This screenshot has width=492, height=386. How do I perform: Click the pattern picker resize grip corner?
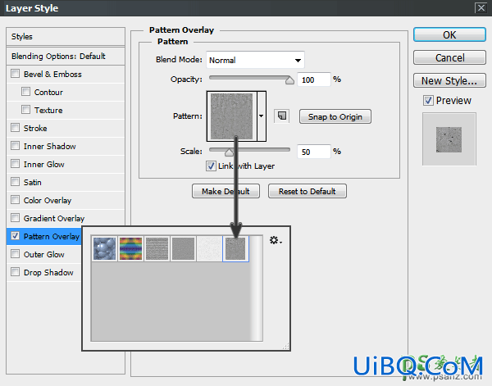[x=286, y=346]
